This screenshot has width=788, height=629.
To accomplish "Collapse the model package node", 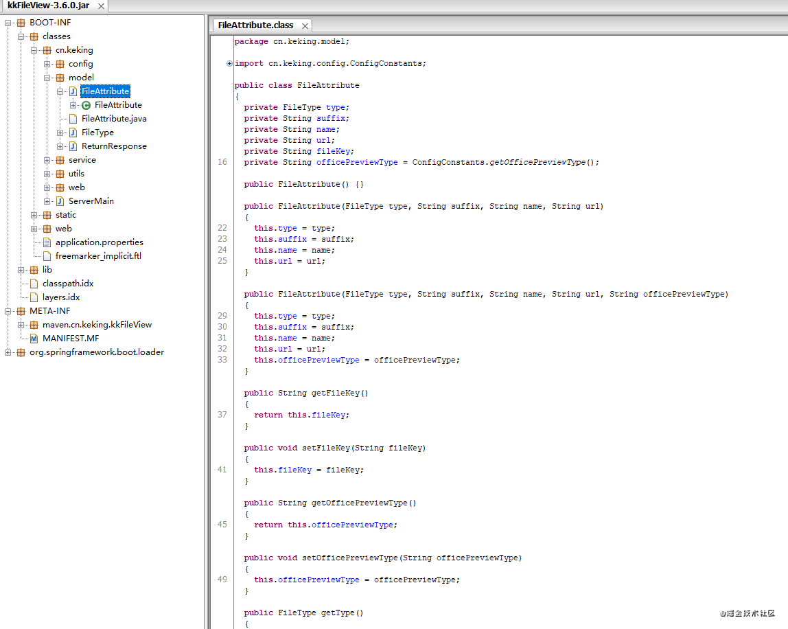I will point(47,78).
